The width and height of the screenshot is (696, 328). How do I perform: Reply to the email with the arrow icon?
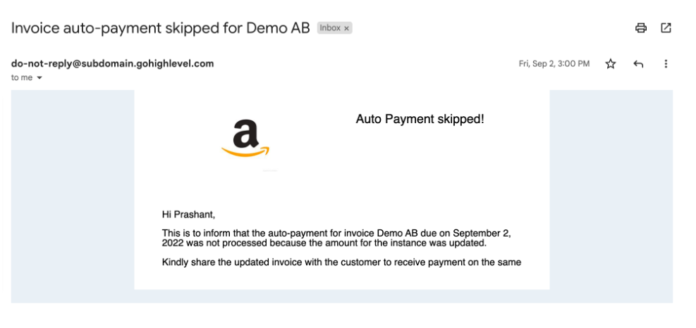pos(638,64)
